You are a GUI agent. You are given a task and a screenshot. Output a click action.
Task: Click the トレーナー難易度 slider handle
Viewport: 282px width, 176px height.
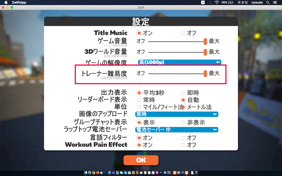click(205, 73)
